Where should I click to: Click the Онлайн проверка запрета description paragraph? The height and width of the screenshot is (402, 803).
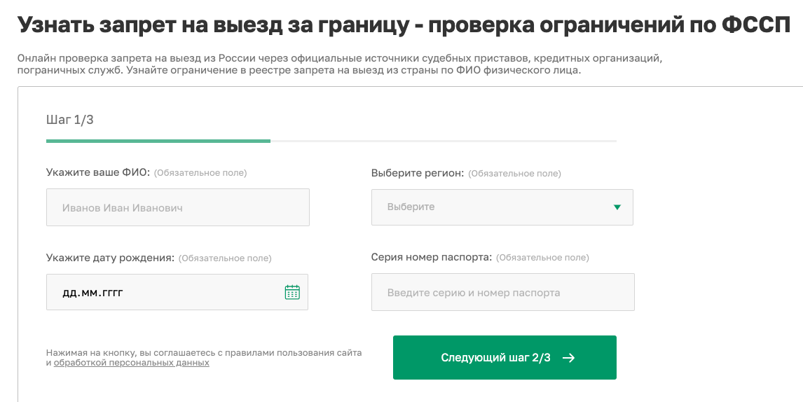pos(340,64)
